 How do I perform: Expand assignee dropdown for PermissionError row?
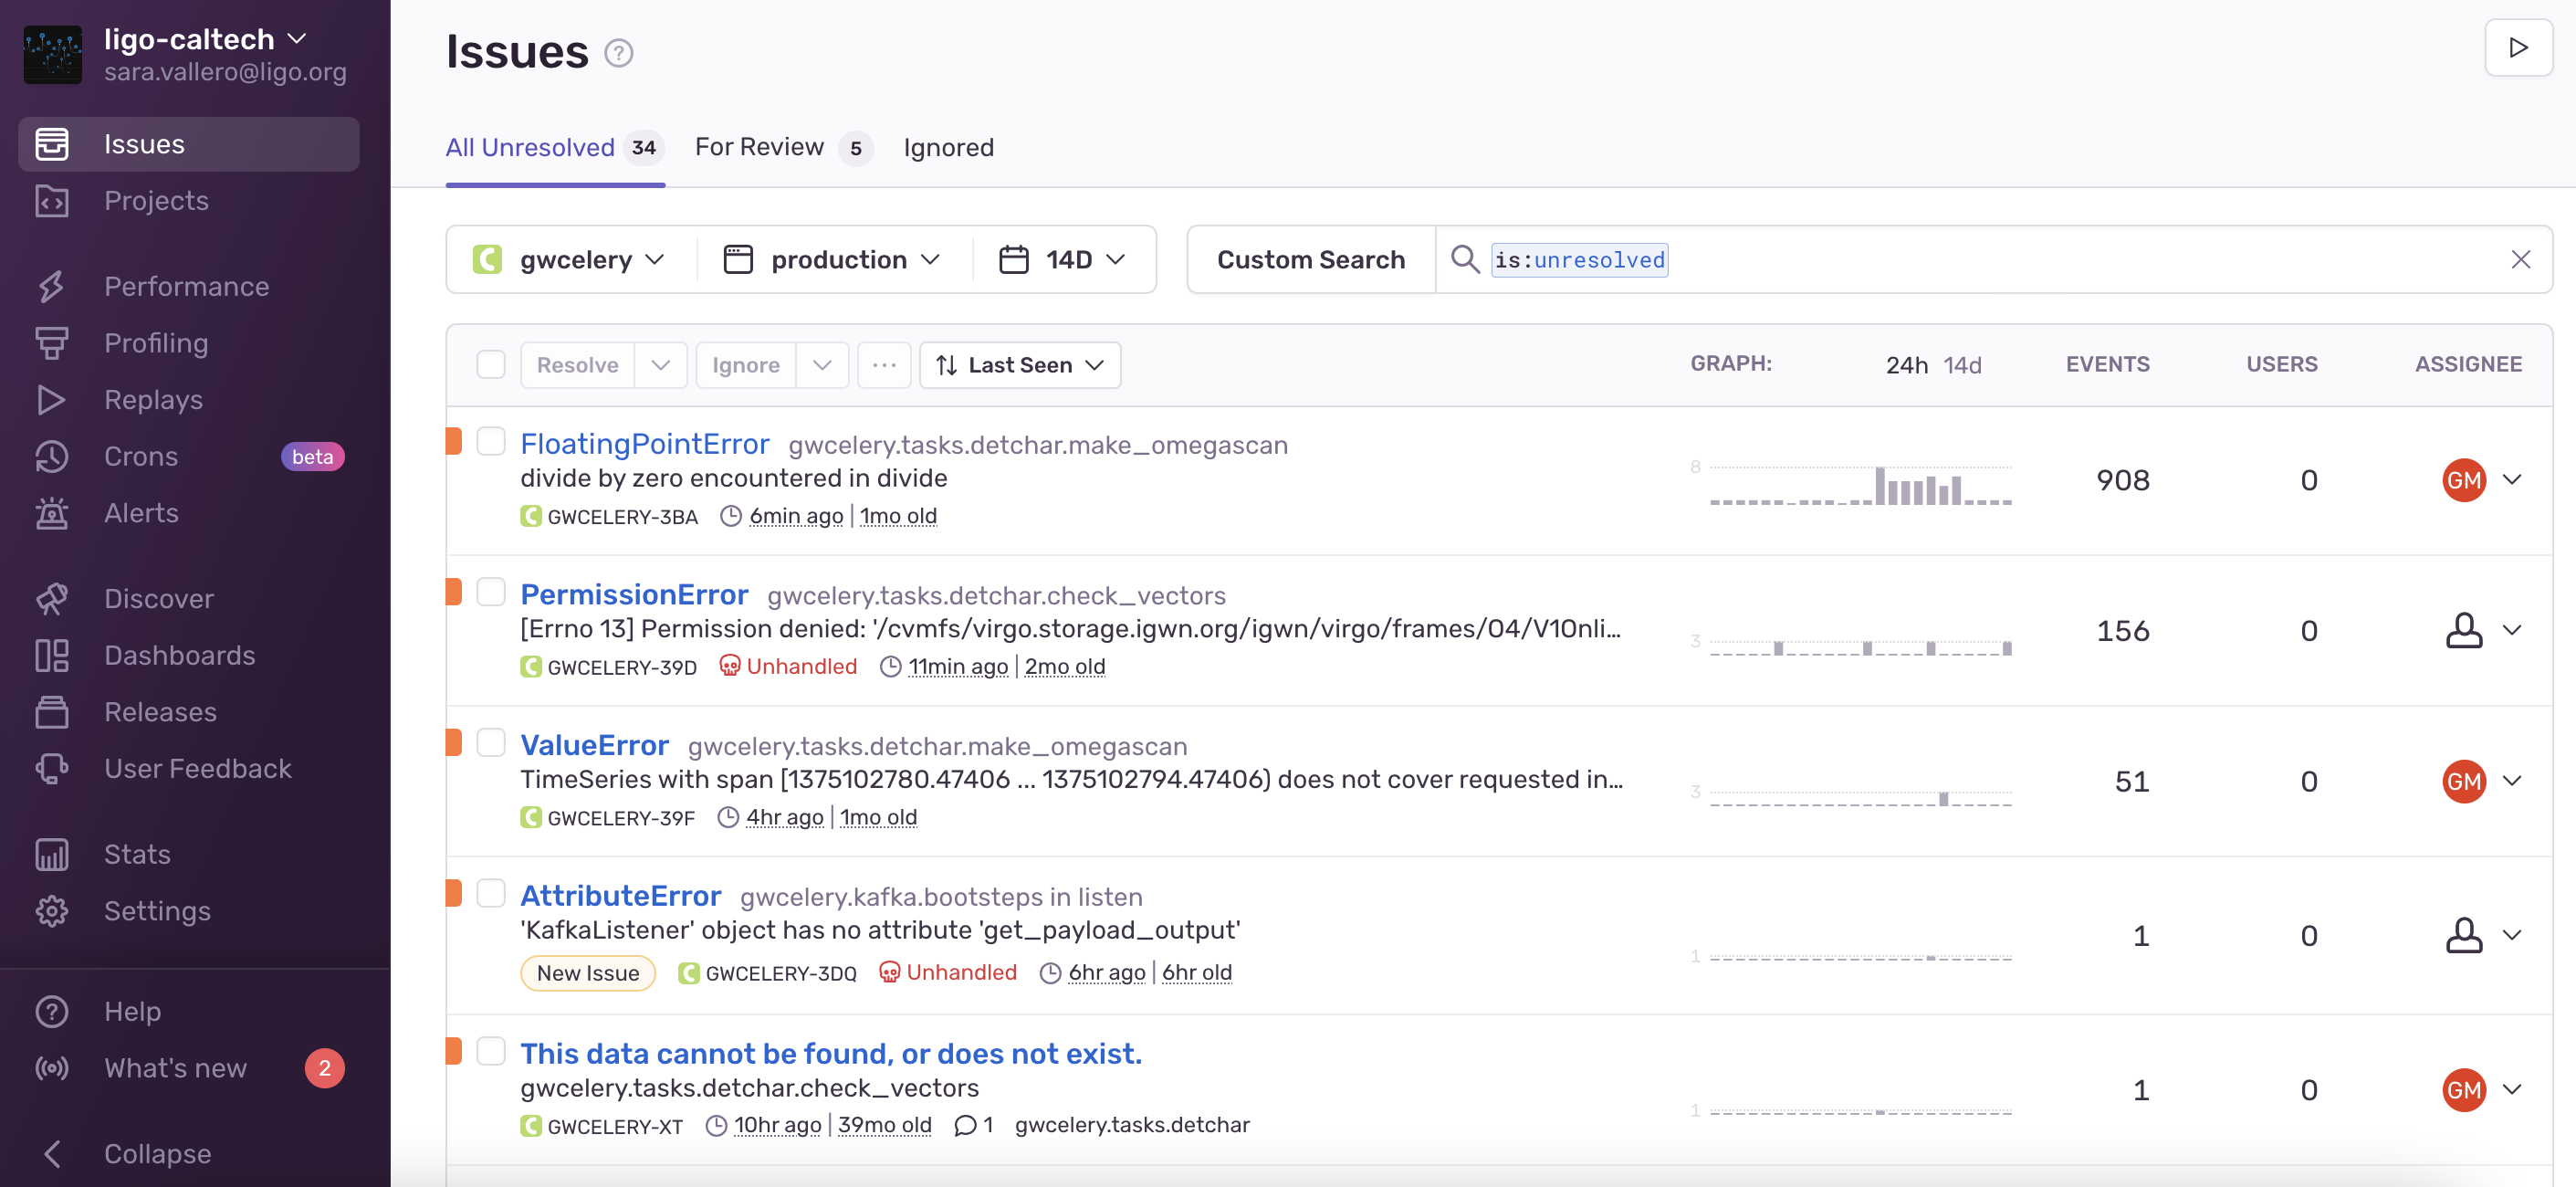pos(2512,630)
